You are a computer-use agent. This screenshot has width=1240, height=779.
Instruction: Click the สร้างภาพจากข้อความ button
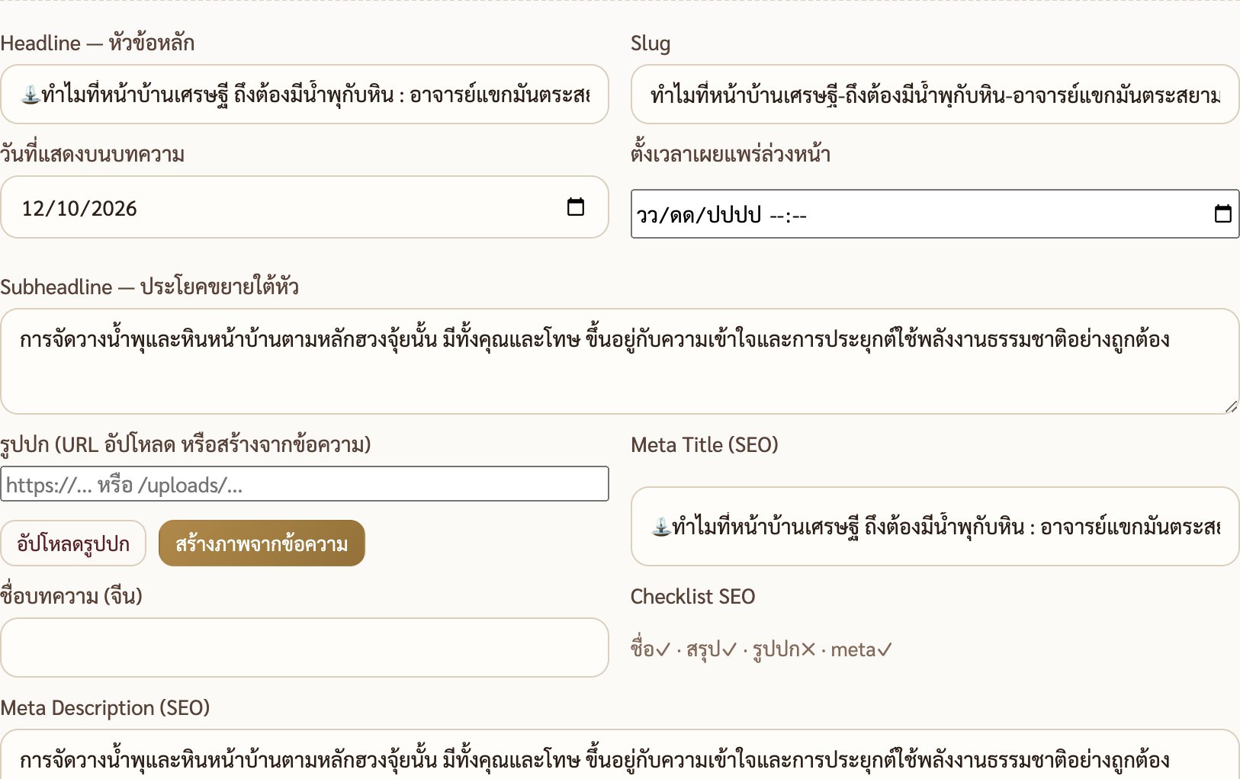[x=262, y=543]
